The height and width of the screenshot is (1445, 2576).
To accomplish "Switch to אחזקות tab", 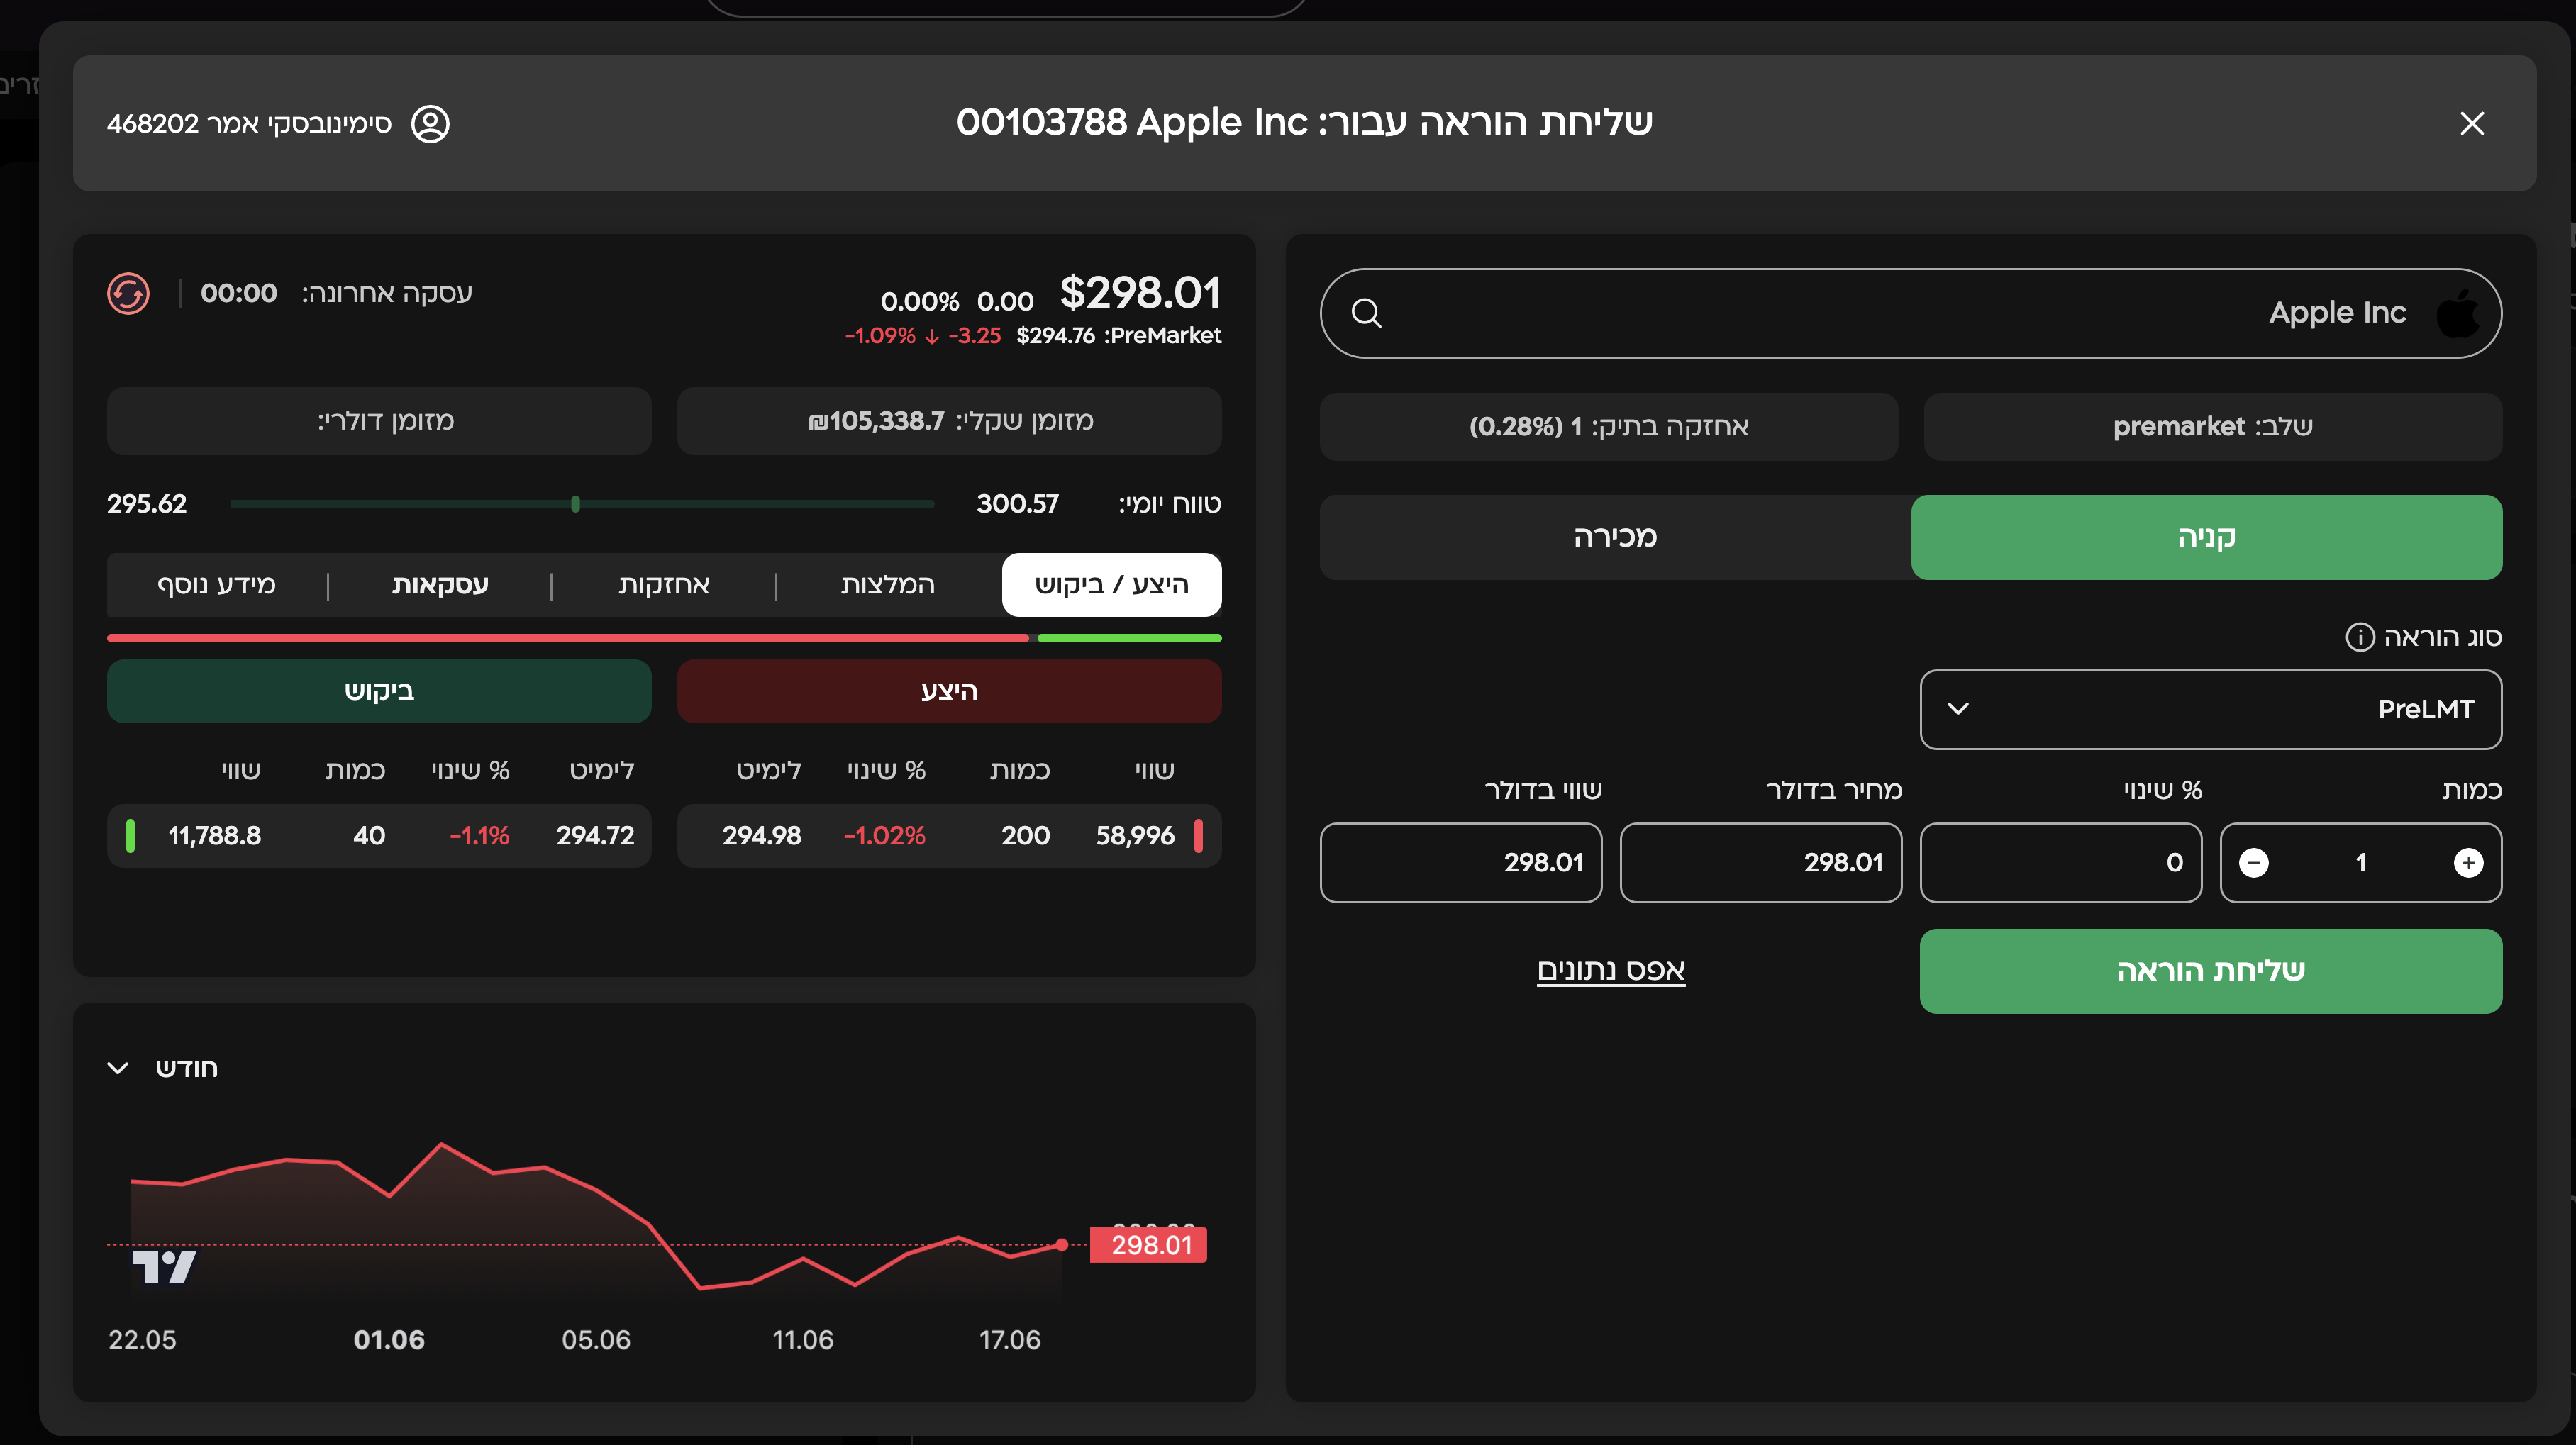I will (663, 585).
